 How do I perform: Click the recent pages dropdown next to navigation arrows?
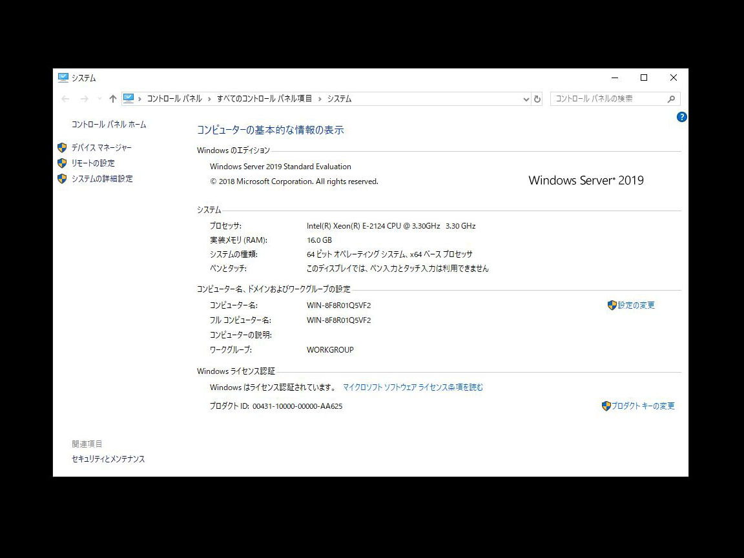click(99, 98)
